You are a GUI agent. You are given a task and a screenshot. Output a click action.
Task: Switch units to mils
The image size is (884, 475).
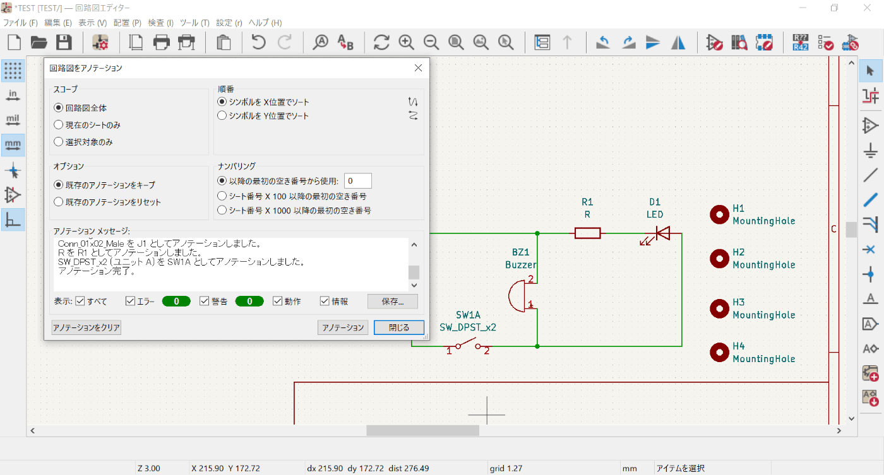[13, 120]
